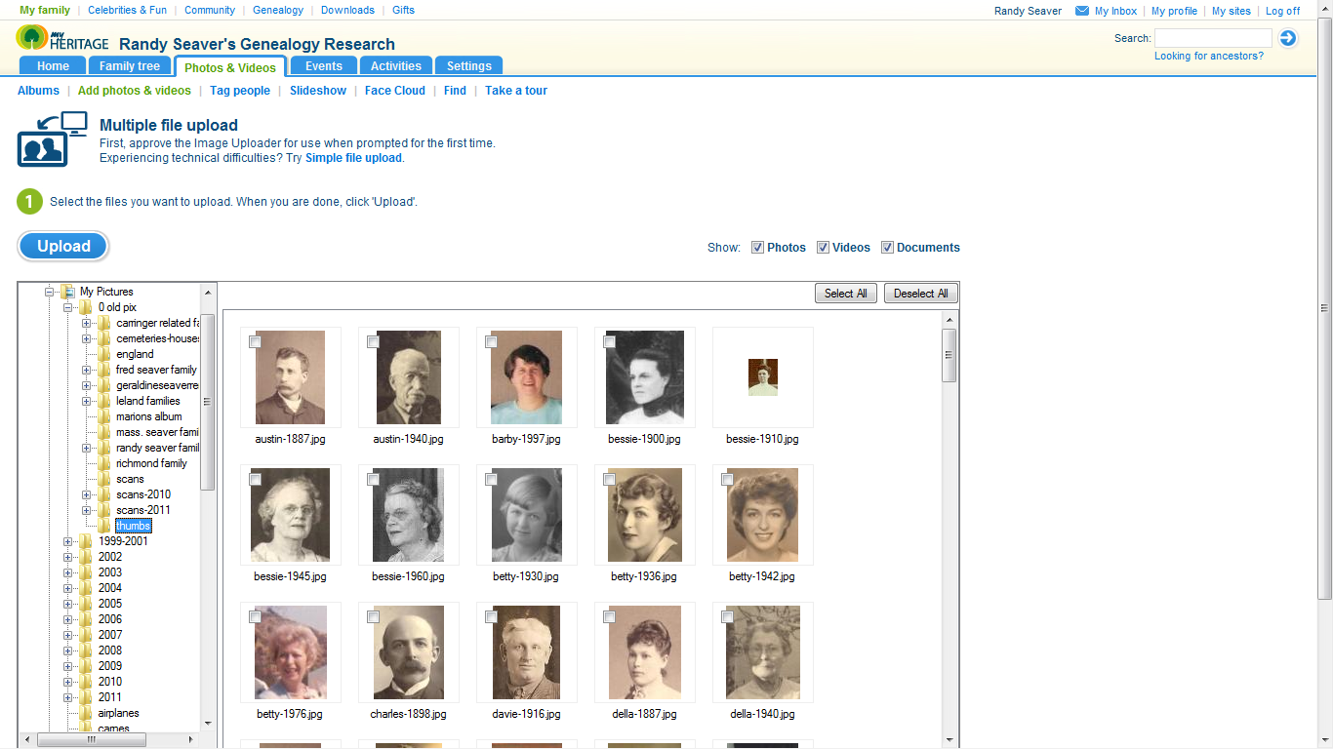
Task: Click the folder tree vertical scrollbar handle
Action: [207, 402]
